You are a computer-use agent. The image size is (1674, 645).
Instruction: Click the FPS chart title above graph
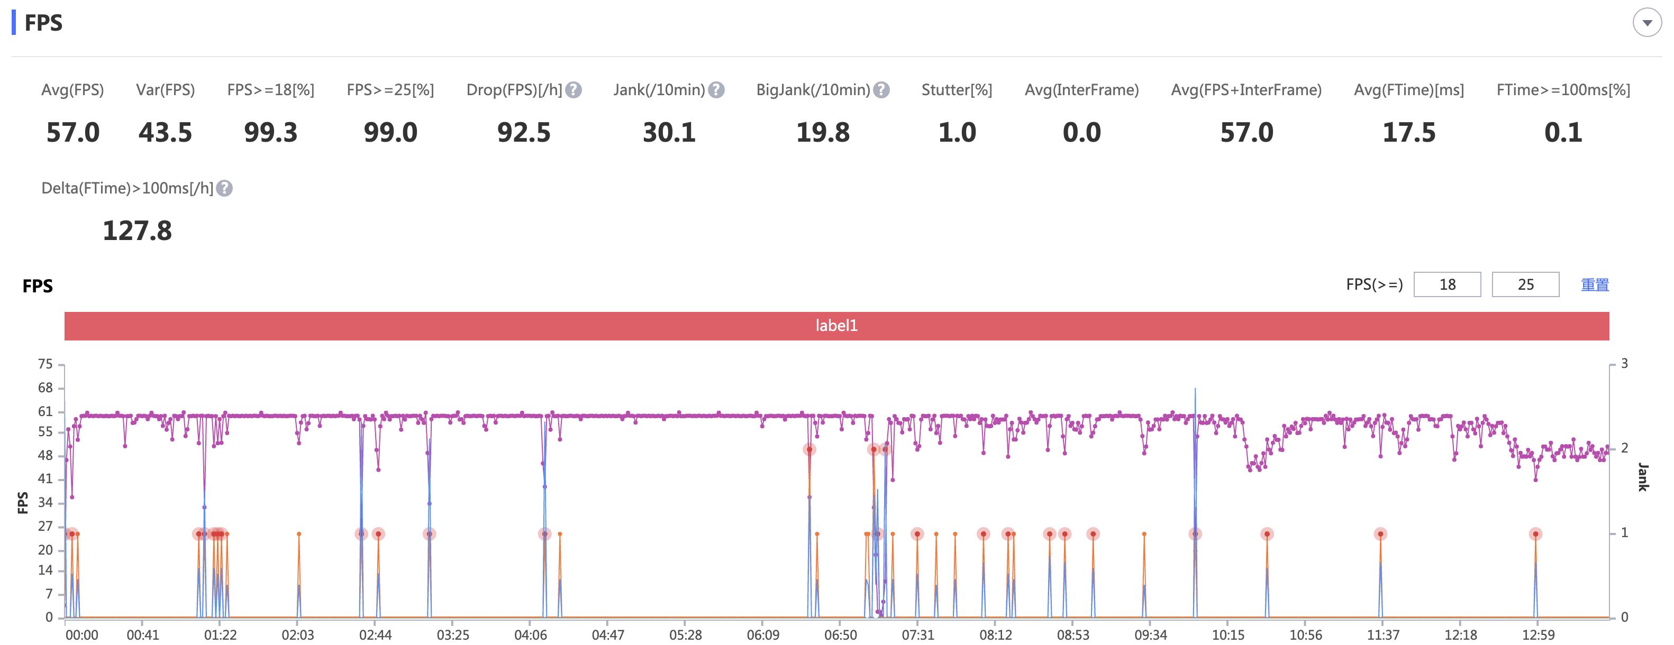tap(38, 286)
